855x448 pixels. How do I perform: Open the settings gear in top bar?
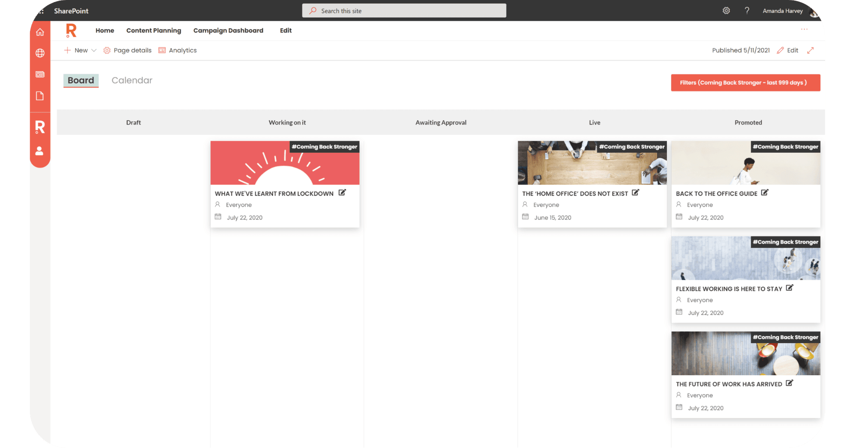(x=726, y=11)
